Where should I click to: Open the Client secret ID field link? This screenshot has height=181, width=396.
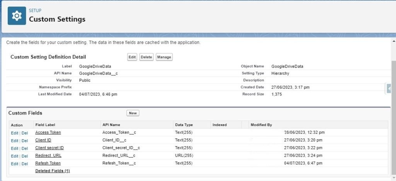49,148
